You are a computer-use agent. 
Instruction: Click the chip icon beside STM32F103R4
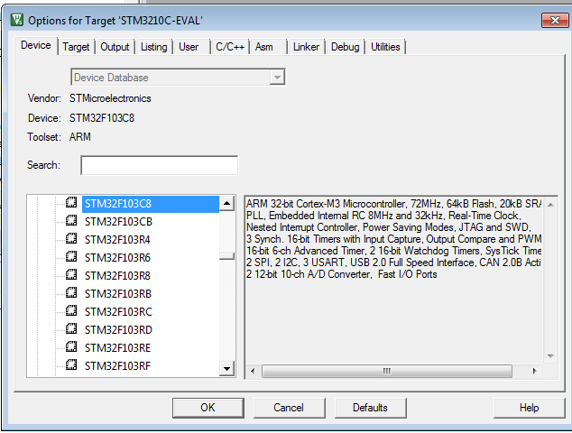(71, 238)
